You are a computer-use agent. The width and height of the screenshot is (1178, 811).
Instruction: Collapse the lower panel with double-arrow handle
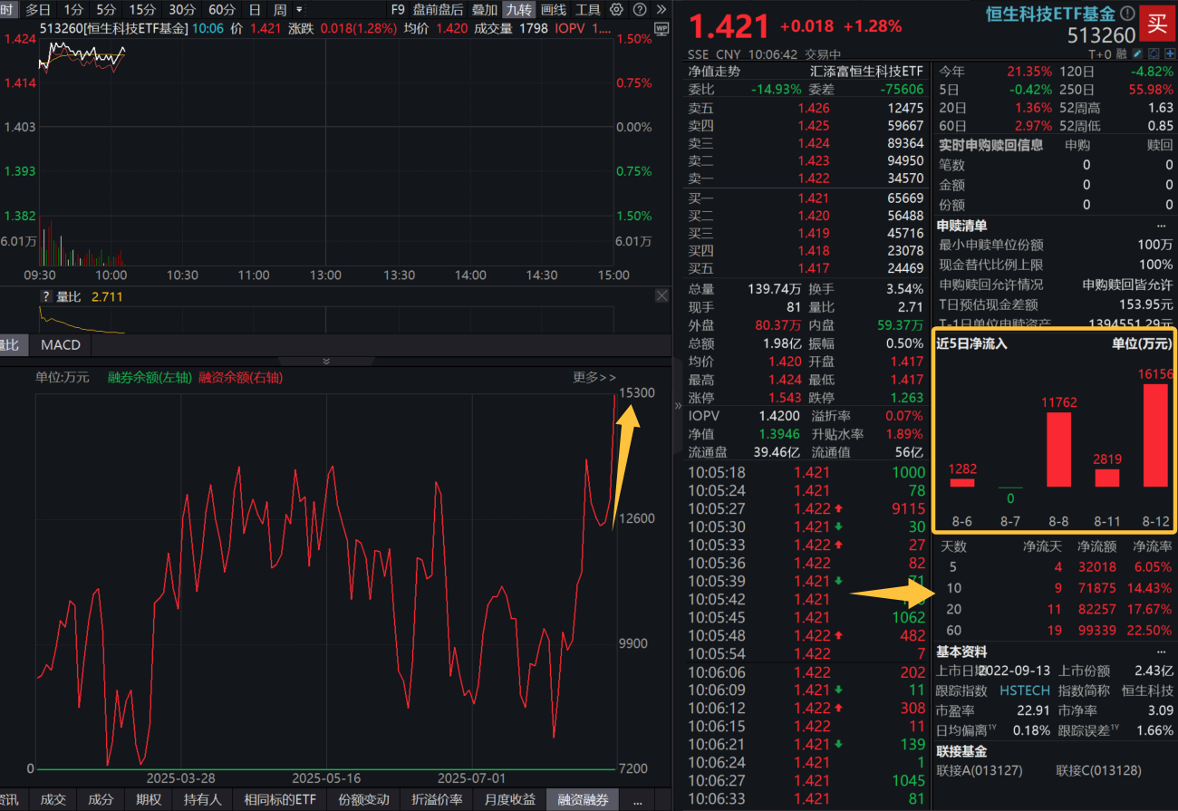pyautogui.click(x=326, y=362)
